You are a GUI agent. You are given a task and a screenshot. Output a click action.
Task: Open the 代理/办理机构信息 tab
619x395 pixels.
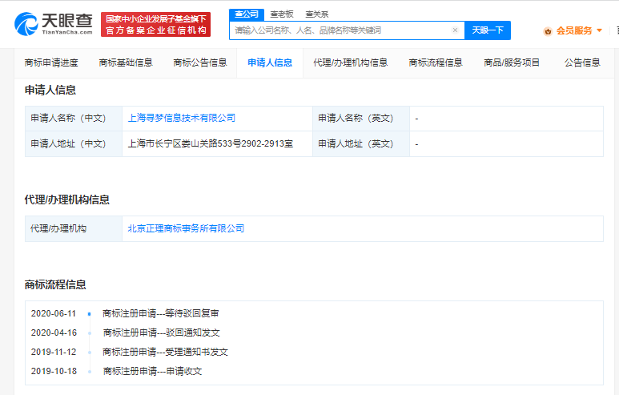coord(351,62)
